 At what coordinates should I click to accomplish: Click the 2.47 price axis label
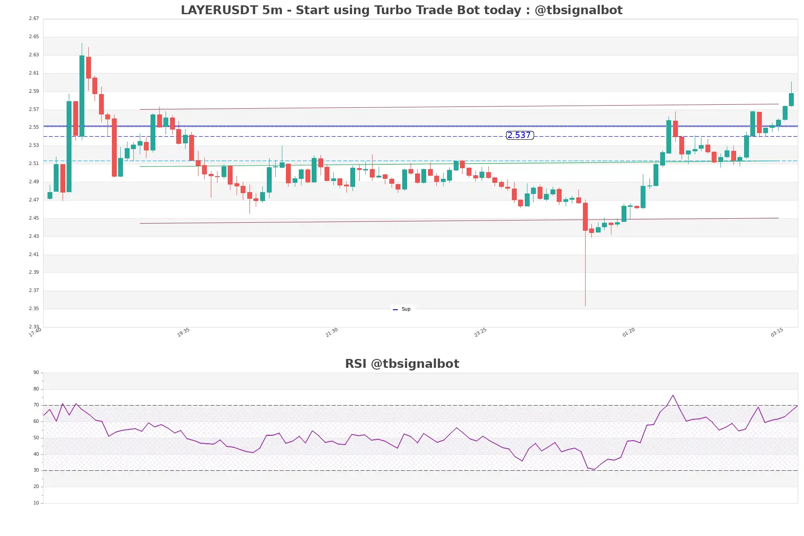tap(34, 200)
